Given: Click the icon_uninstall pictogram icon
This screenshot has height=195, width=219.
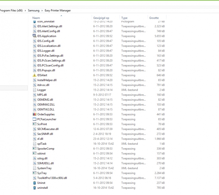Looking at the screenshot, I should [x=34, y=22].
